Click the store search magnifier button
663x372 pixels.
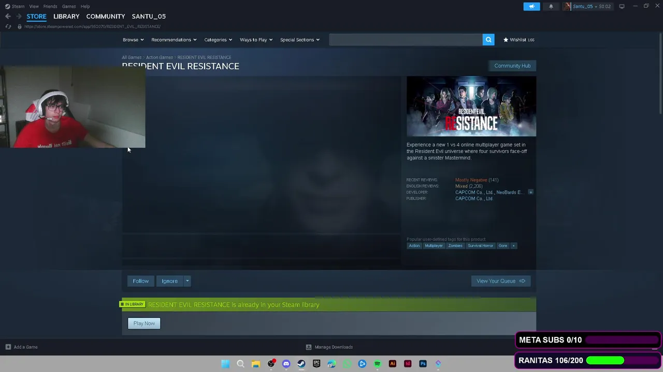[x=488, y=40]
